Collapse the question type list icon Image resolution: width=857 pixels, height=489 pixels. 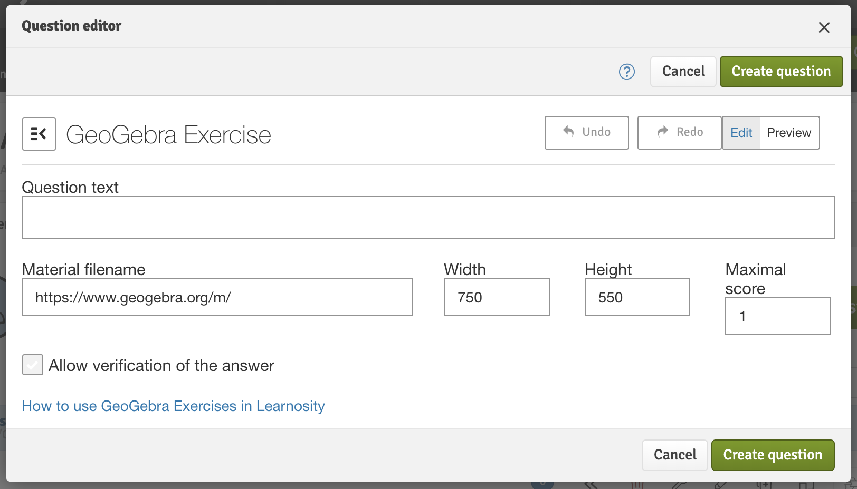click(39, 134)
